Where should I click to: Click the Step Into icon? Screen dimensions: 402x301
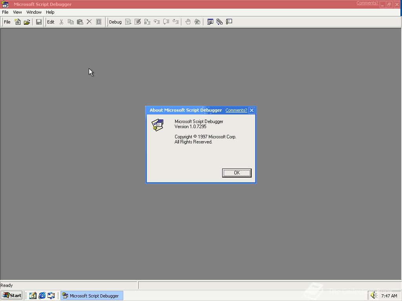[x=157, y=22]
